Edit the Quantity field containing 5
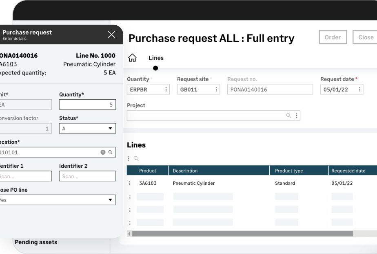377x254 pixels. tap(87, 105)
